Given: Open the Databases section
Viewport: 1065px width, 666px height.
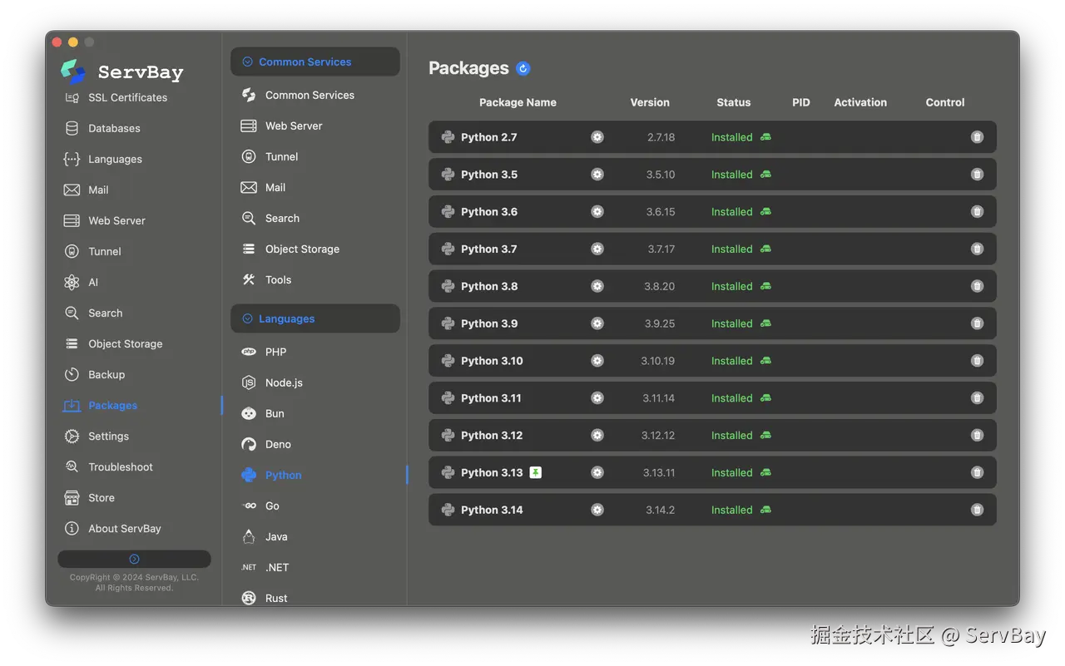Looking at the screenshot, I should (x=114, y=128).
